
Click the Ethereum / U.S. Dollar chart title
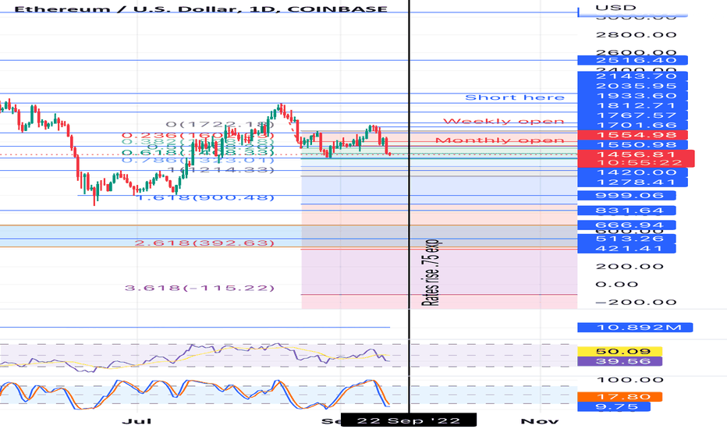coord(200,9)
